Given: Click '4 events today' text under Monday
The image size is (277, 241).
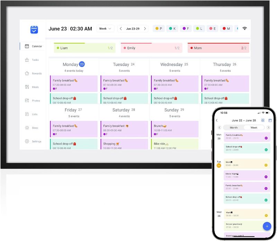Looking at the screenshot, I should pyautogui.click(x=74, y=71).
